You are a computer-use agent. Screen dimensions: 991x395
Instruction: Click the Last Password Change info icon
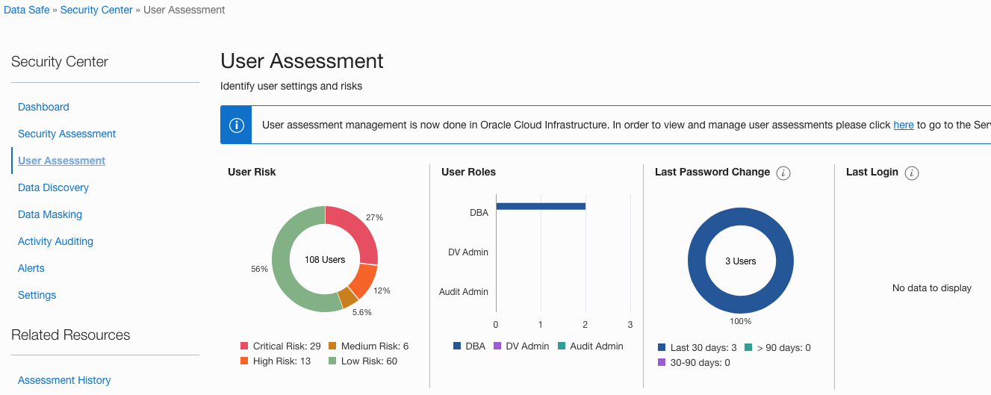pyautogui.click(x=783, y=173)
